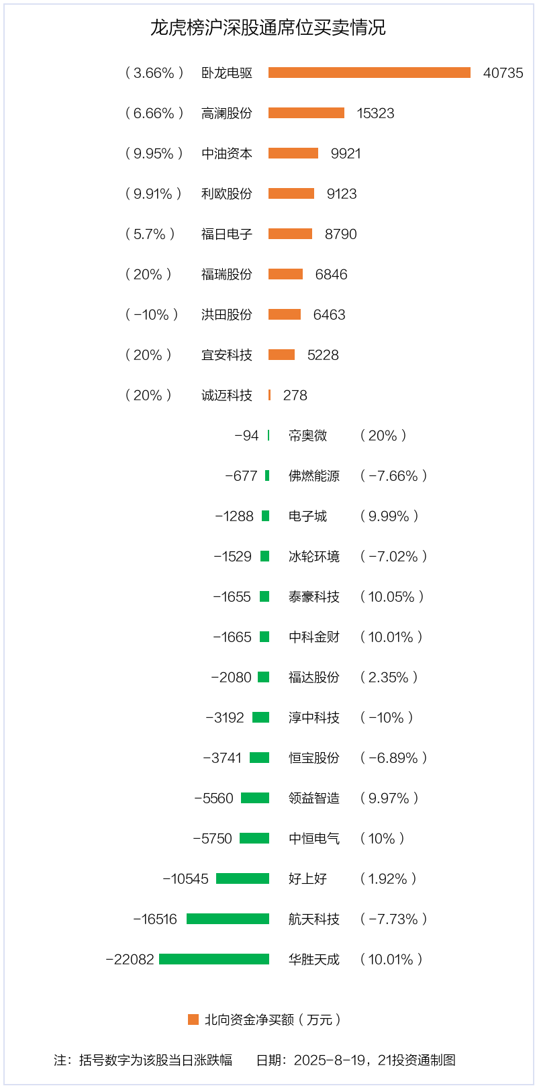The width and height of the screenshot is (537, 1088).
Task: Click the 航天科技 green bar
Action: (x=228, y=919)
